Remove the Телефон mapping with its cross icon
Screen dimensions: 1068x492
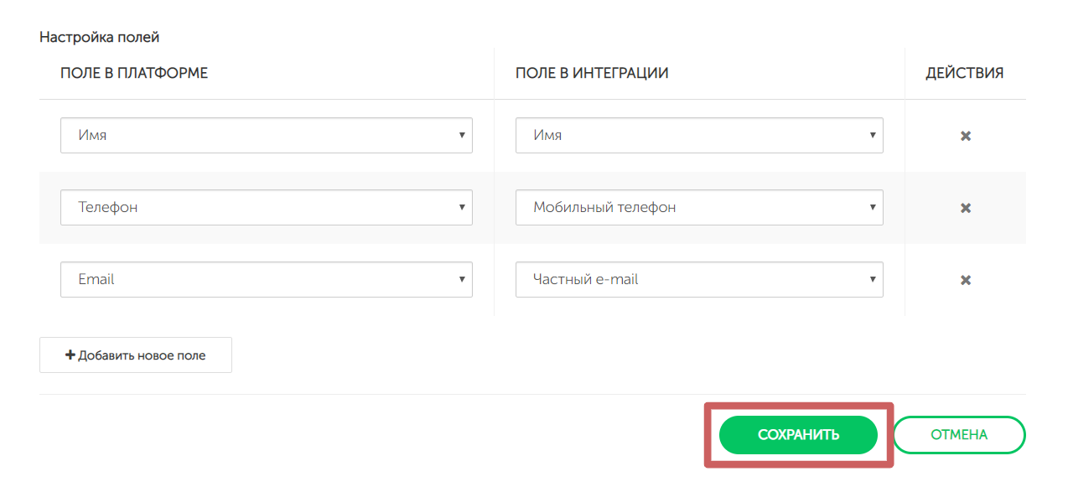click(965, 208)
